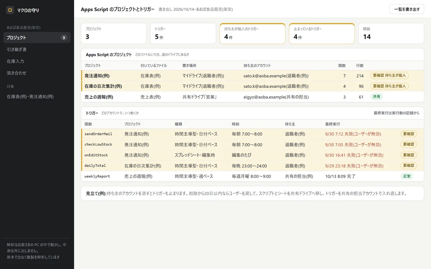The width and height of the screenshot is (431, 269).
Task: Click the プロジェクト 3 summary card
Action: pos(114,33)
